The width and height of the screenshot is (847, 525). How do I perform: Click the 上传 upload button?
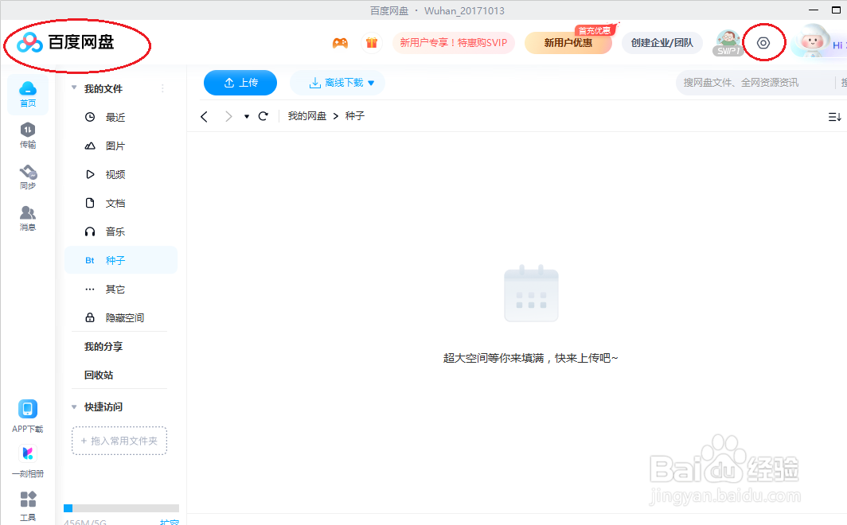click(x=240, y=83)
